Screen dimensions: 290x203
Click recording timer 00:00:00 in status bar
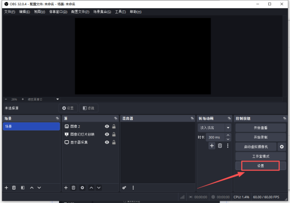(x=223, y=197)
